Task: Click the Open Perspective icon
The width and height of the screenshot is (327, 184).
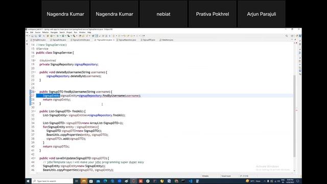Action: coord(292,36)
